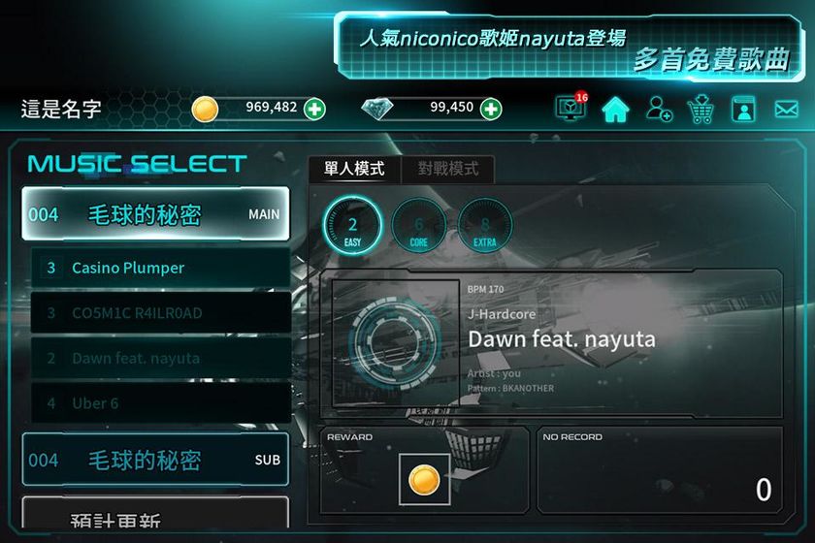The width and height of the screenshot is (815, 543).
Task: Open the notification monitor icon with badge
Action: 570,107
